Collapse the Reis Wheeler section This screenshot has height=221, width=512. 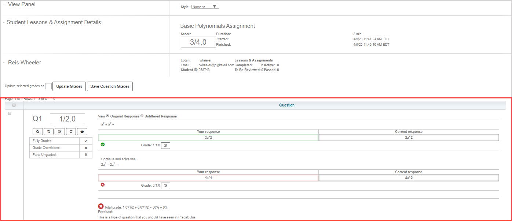(x=4, y=63)
